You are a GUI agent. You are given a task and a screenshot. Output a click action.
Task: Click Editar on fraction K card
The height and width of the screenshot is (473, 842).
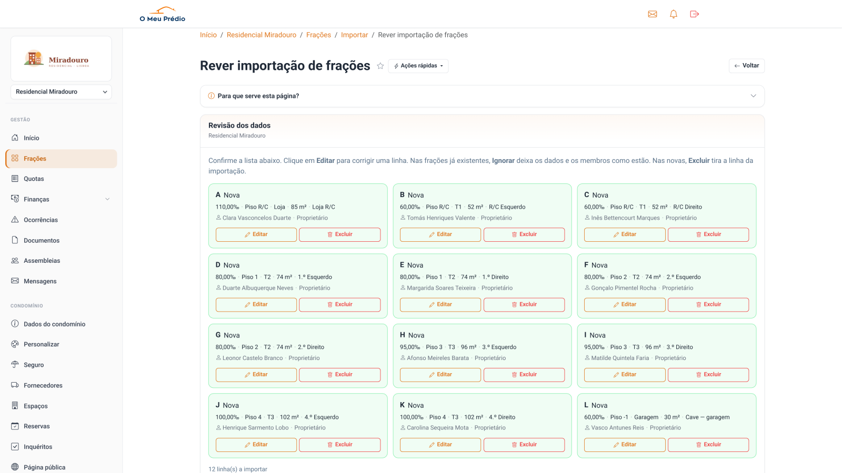pos(440,445)
